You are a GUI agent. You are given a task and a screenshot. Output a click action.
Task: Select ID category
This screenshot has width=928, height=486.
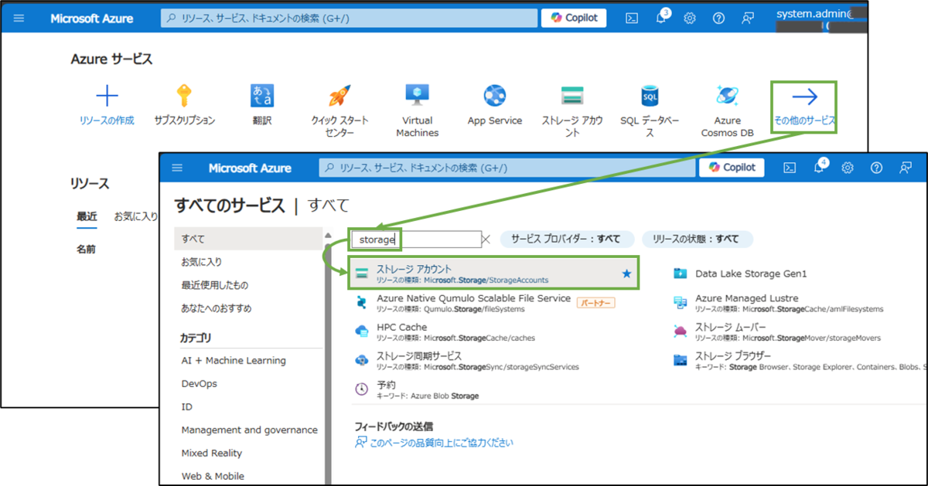click(x=187, y=407)
